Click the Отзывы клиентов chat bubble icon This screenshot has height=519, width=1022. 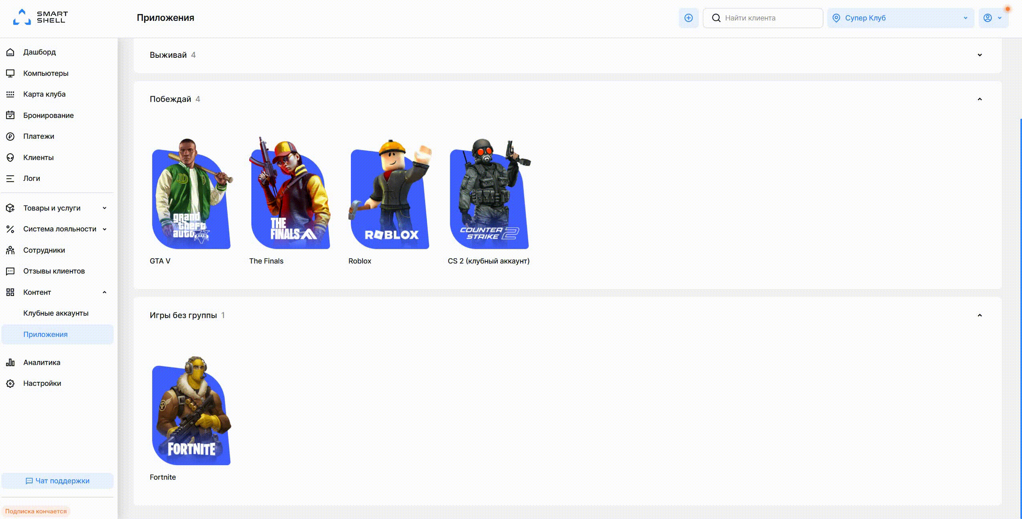(x=10, y=271)
